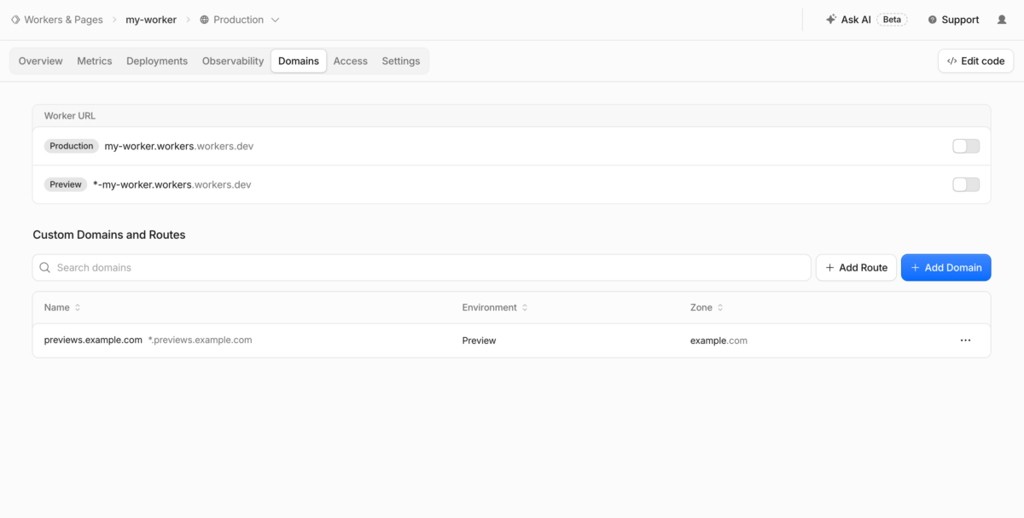Select the Domains tab
The height and width of the screenshot is (518, 1024).
click(299, 61)
